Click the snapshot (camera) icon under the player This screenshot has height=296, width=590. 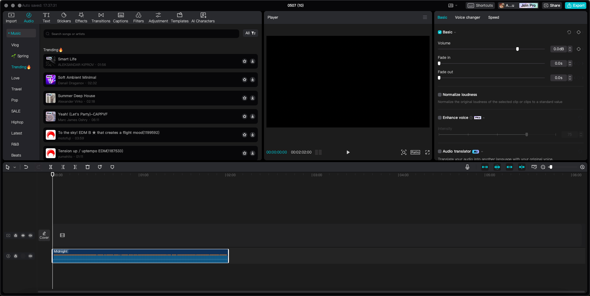pyautogui.click(x=403, y=152)
